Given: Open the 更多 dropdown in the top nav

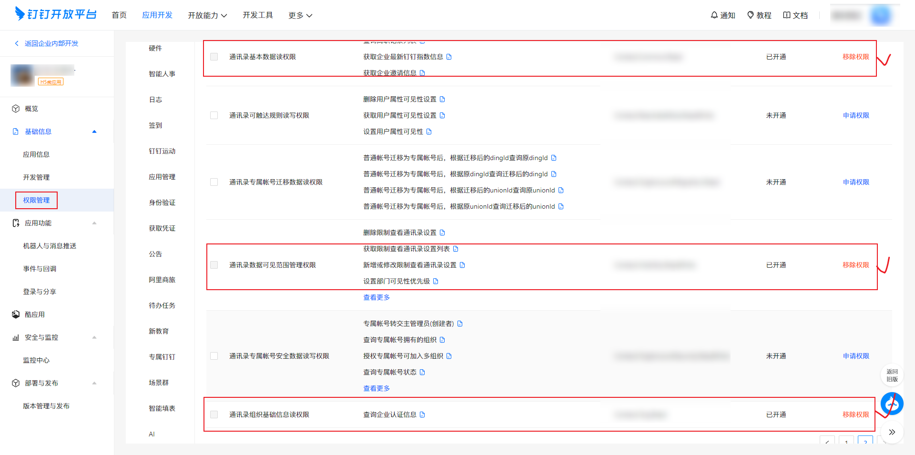Looking at the screenshot, I should coord(300,15).
